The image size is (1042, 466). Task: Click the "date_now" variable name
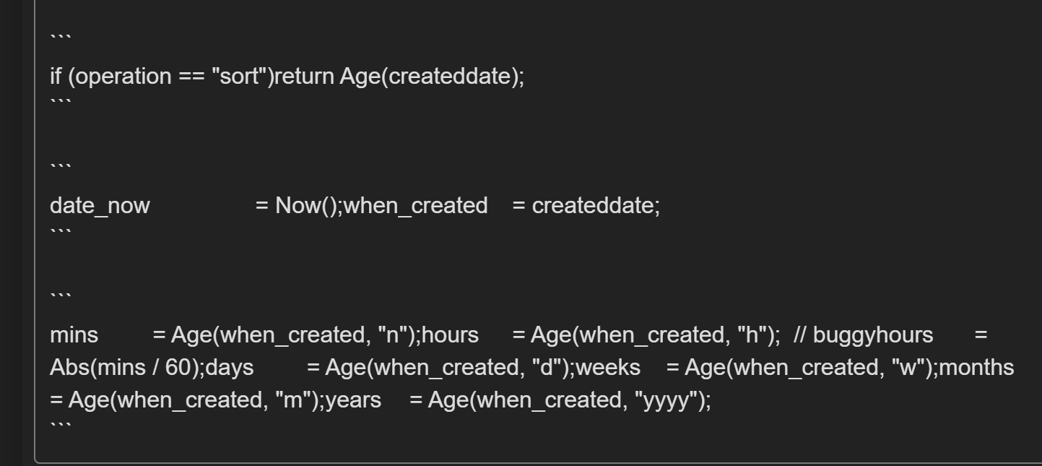[x=100, y=206]
